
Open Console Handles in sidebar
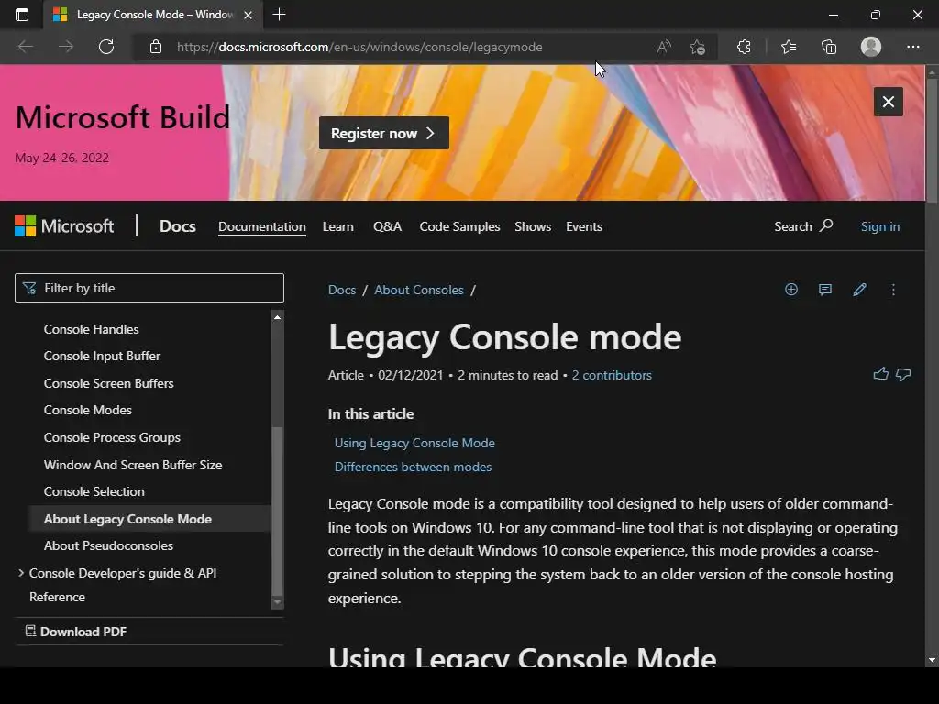coord(91,329)
